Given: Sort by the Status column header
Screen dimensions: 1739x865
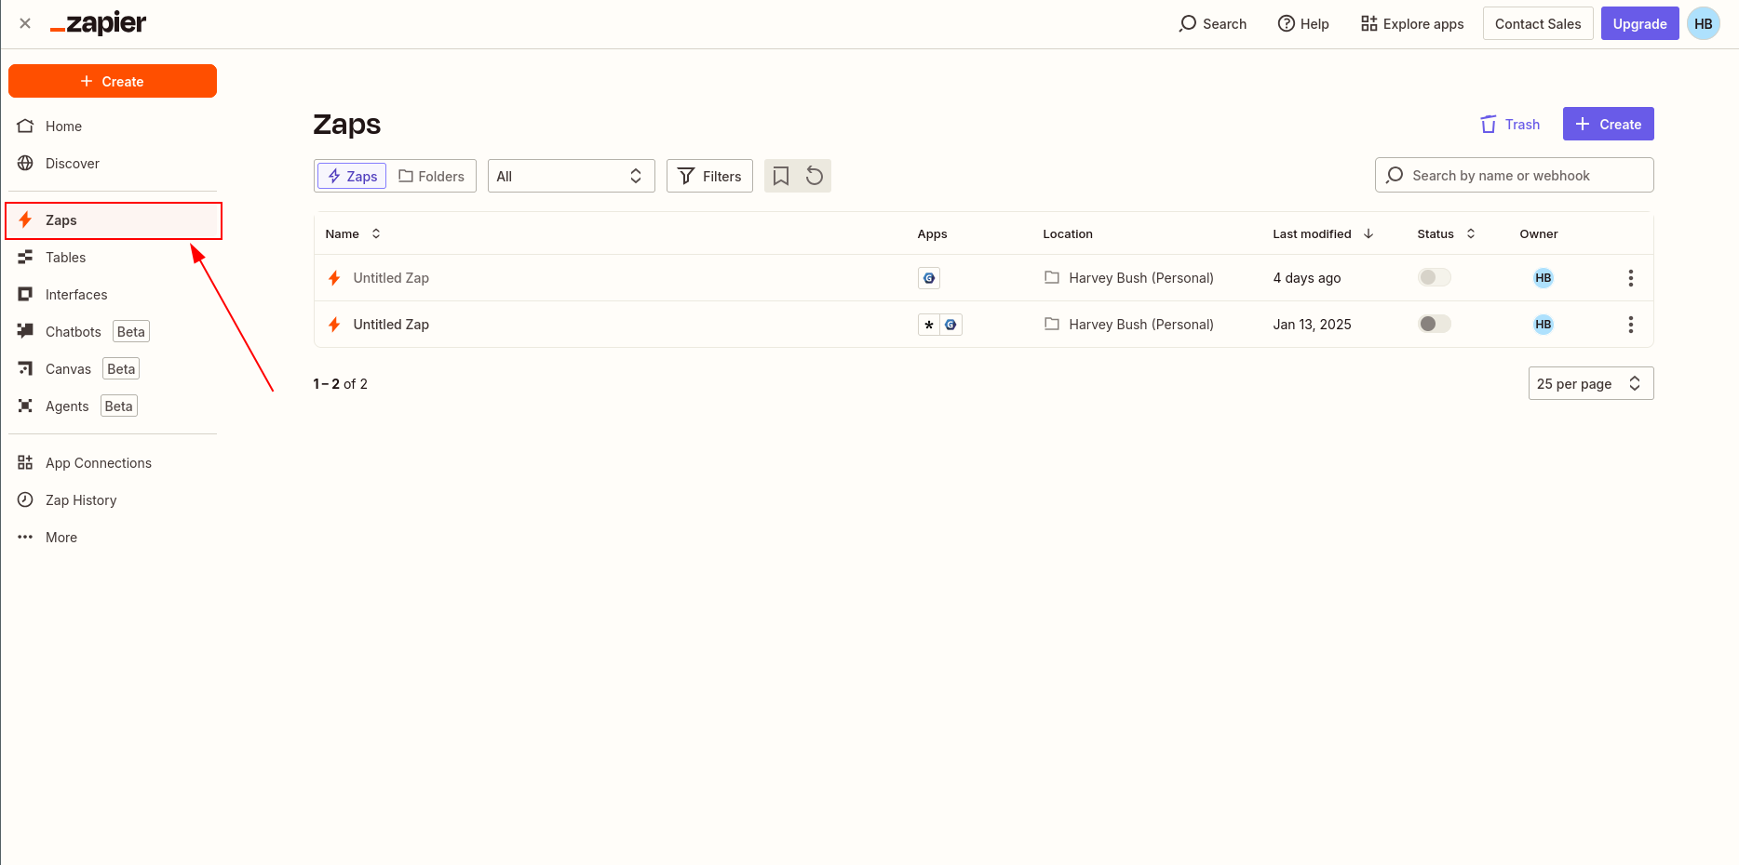Looking at the screenshot, I should [1446, 233].
